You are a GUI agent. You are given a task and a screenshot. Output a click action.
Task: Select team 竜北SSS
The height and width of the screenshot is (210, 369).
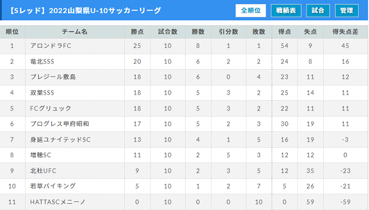42,62
